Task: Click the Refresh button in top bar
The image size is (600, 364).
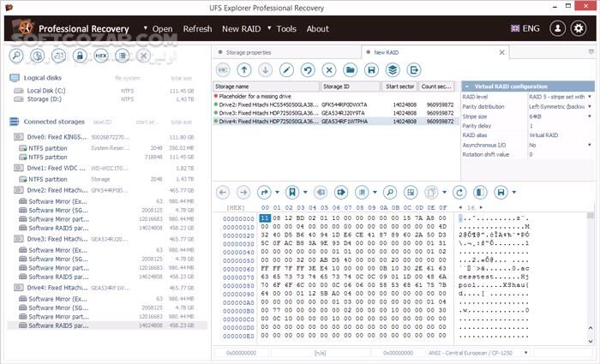Action: coord(197,28)
